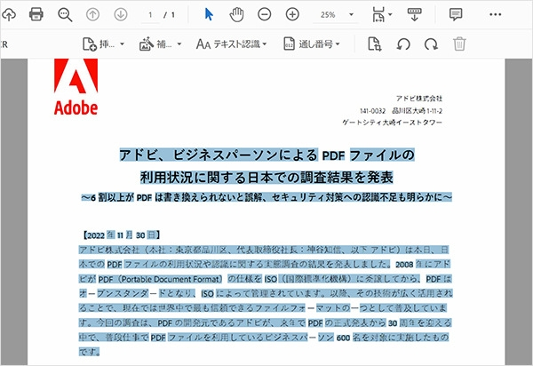533x366 pixels.
Task: Click the company name アドビ株式会社 at top right
Action: click(x=419, y=99)
